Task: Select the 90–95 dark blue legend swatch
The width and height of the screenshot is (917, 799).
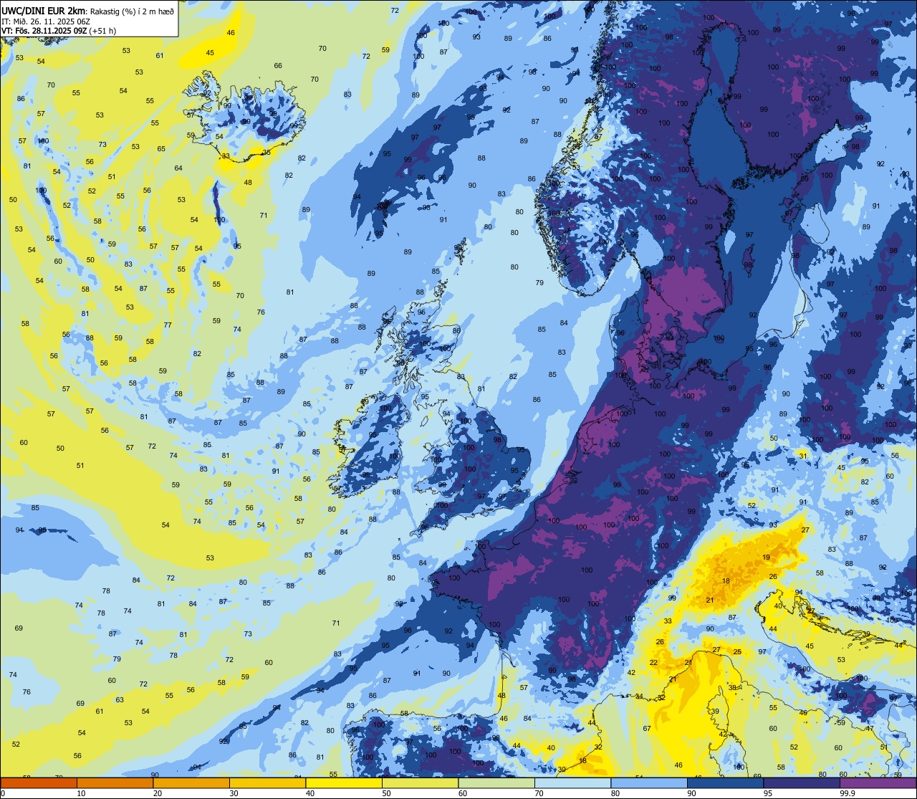Action: (x=726, y=783)
